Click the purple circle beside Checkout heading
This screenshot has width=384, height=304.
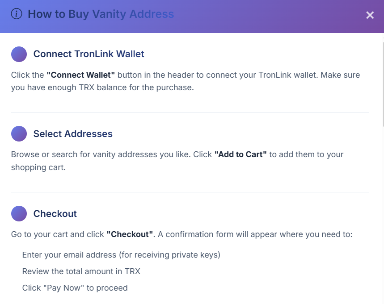click(19, 214)
